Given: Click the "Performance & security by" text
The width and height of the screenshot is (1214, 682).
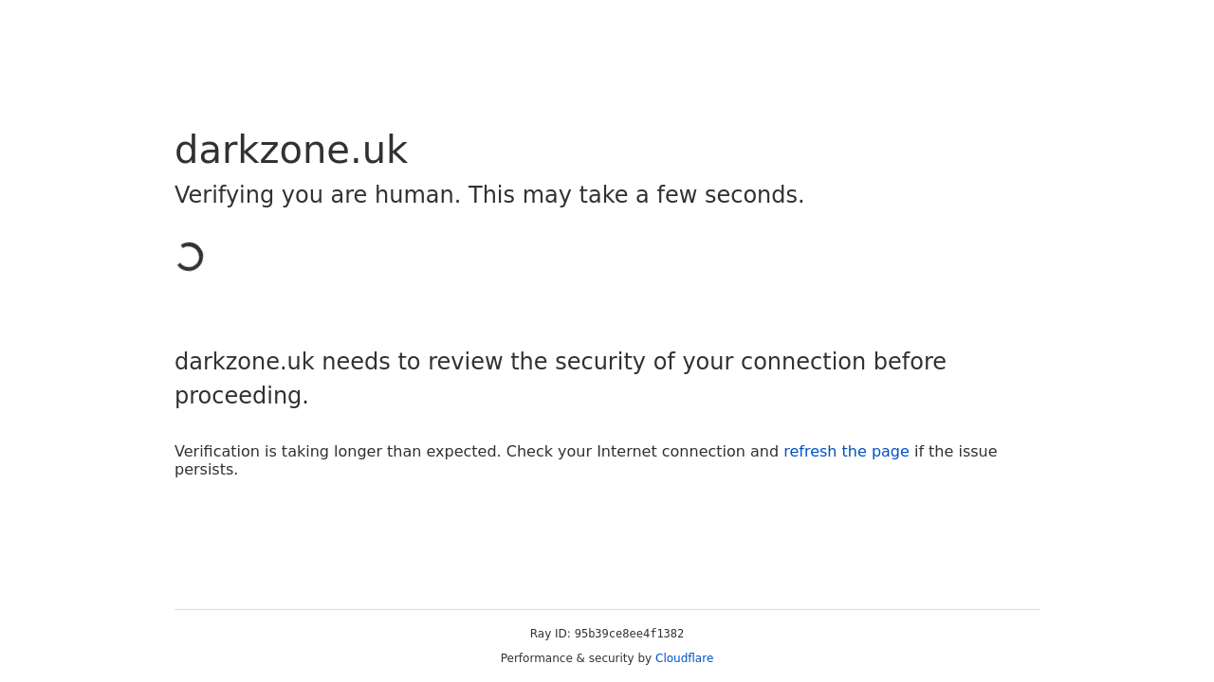Looking at the screenshot, I should [x=576, y=658].
